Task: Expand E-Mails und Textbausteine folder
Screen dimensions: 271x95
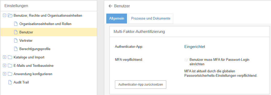Action: 5,66
